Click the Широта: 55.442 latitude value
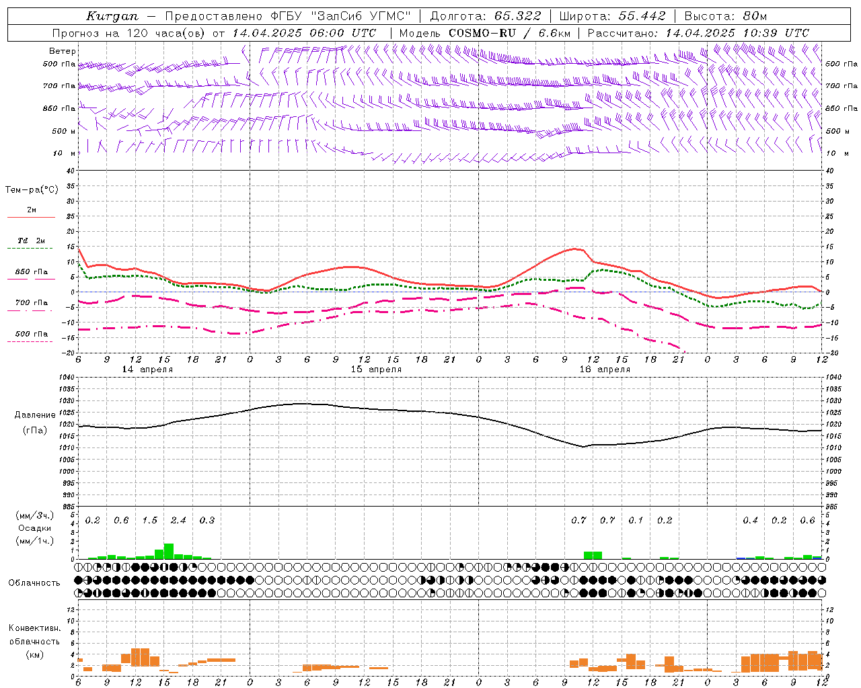This screenshot has height=688, width=861. click(x=612, y=16)
